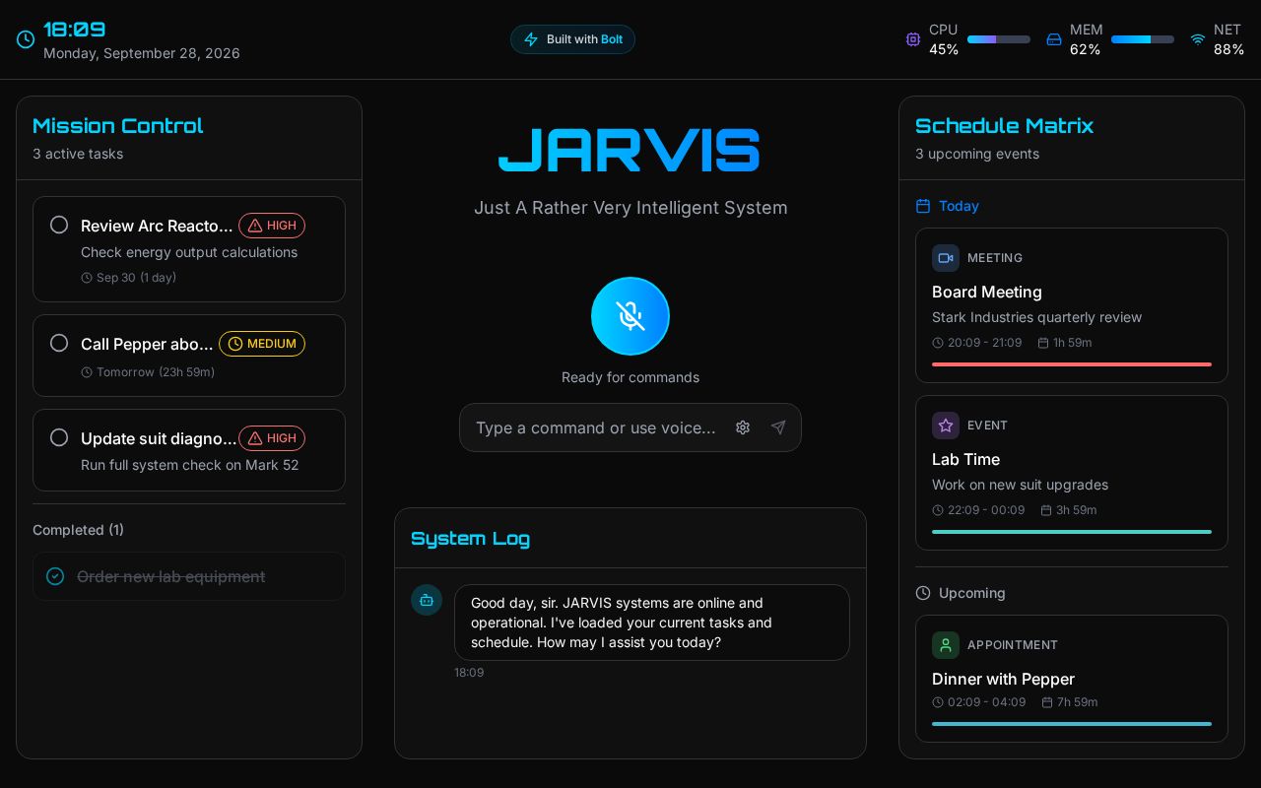Click HIGH priority badge on Review Arc Reactor

tap(272, 226)
